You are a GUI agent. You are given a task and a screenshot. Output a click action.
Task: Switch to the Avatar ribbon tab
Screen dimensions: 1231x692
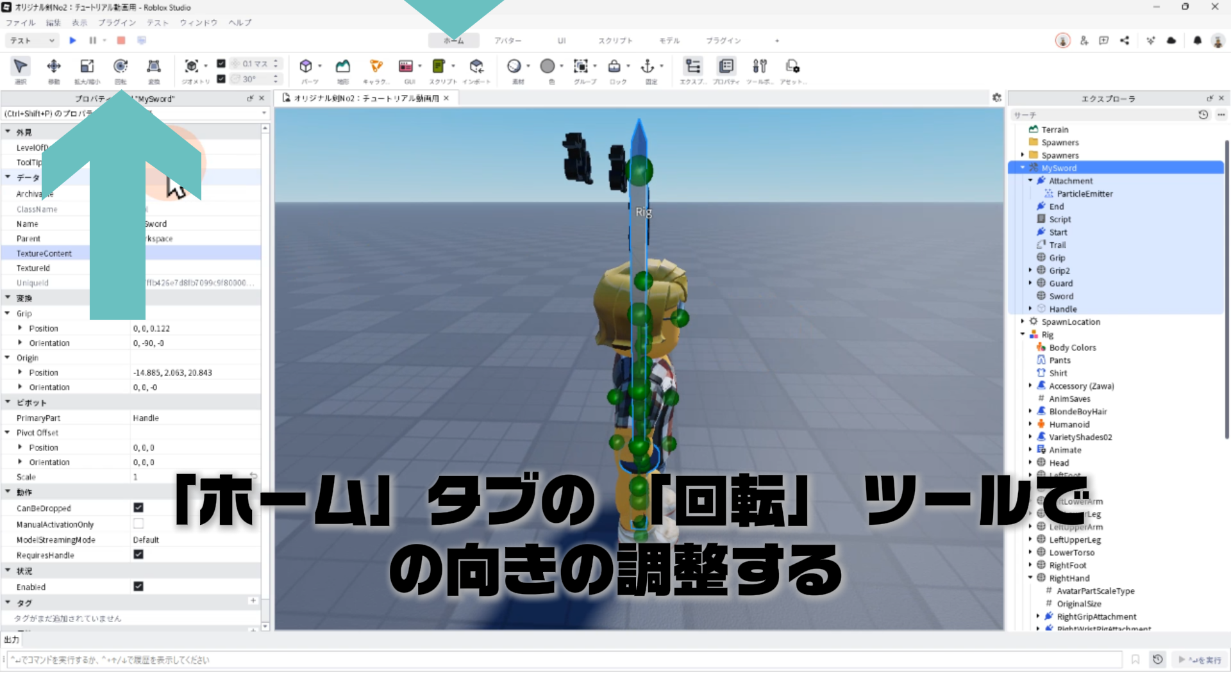coord(507,40)
